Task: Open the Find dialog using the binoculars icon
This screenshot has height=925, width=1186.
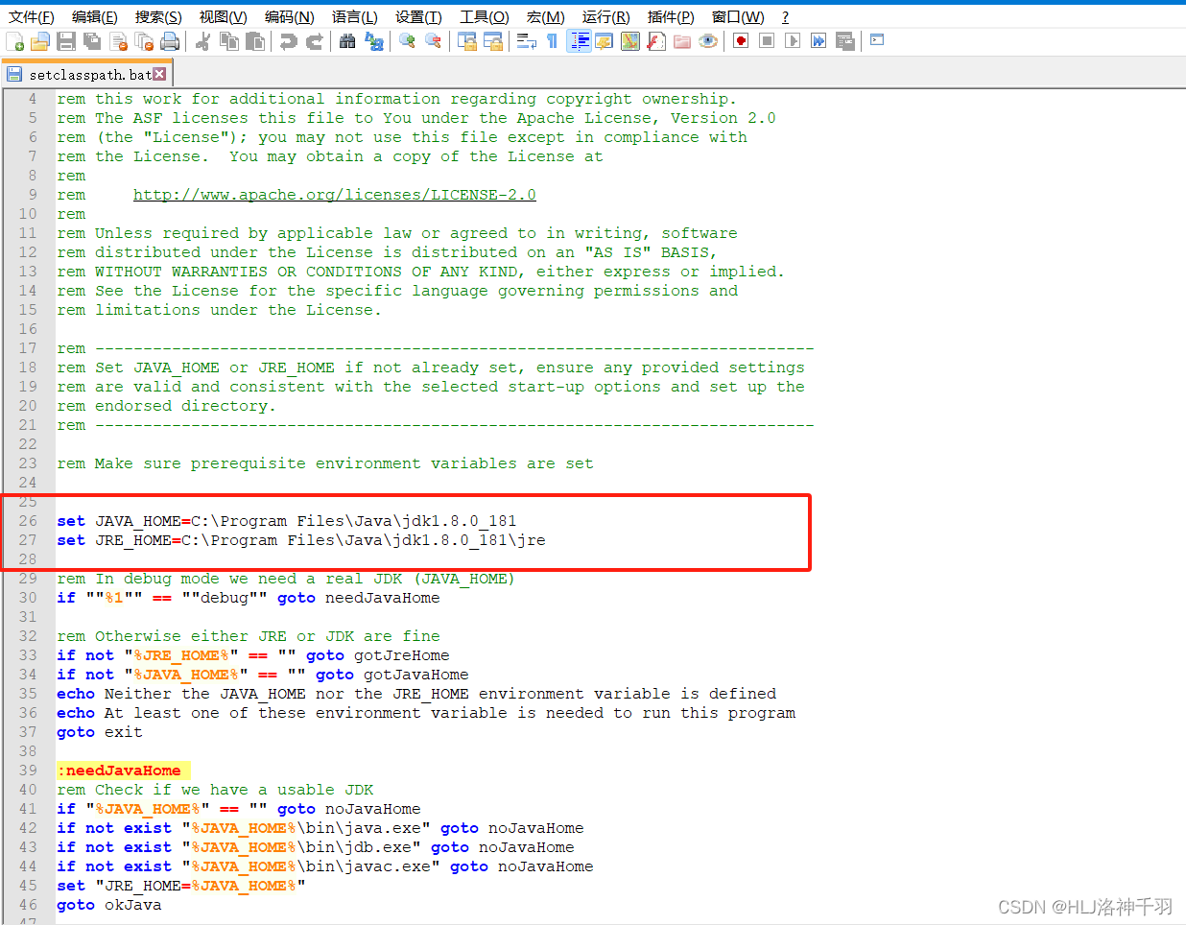Action: point(346,41)
